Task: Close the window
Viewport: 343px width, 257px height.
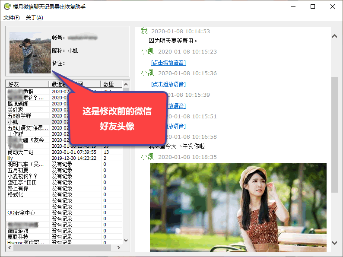Action: point(333,6)
